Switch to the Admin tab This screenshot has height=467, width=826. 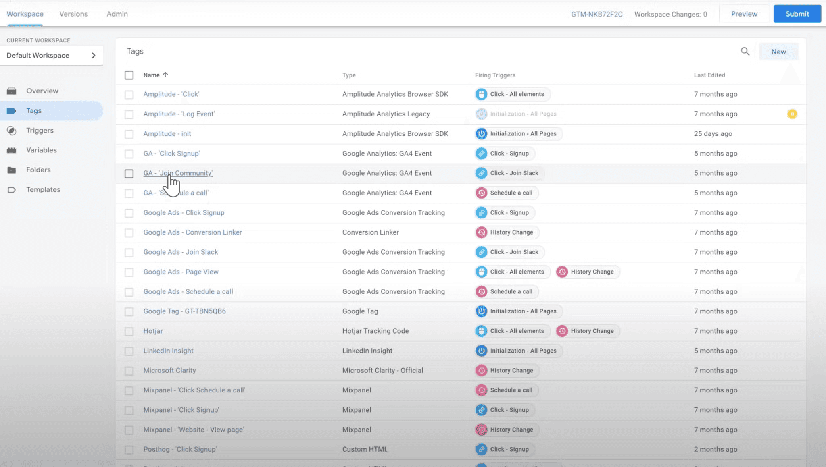117,14
